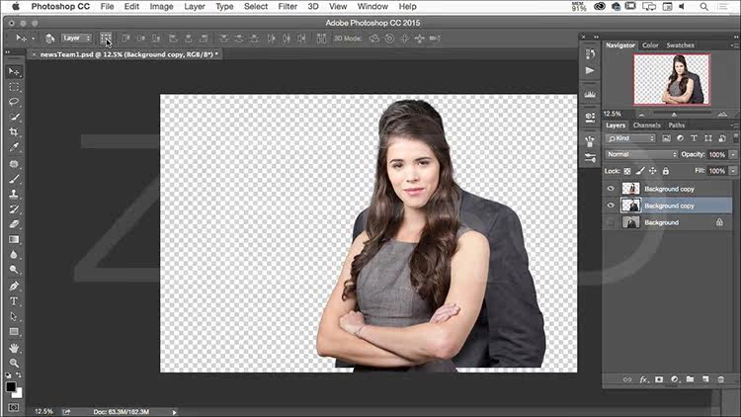Image resolution: width=741 pixels, height=417 pixels.
Task: Show the Background layer visibility box
Action: [611, 222]
